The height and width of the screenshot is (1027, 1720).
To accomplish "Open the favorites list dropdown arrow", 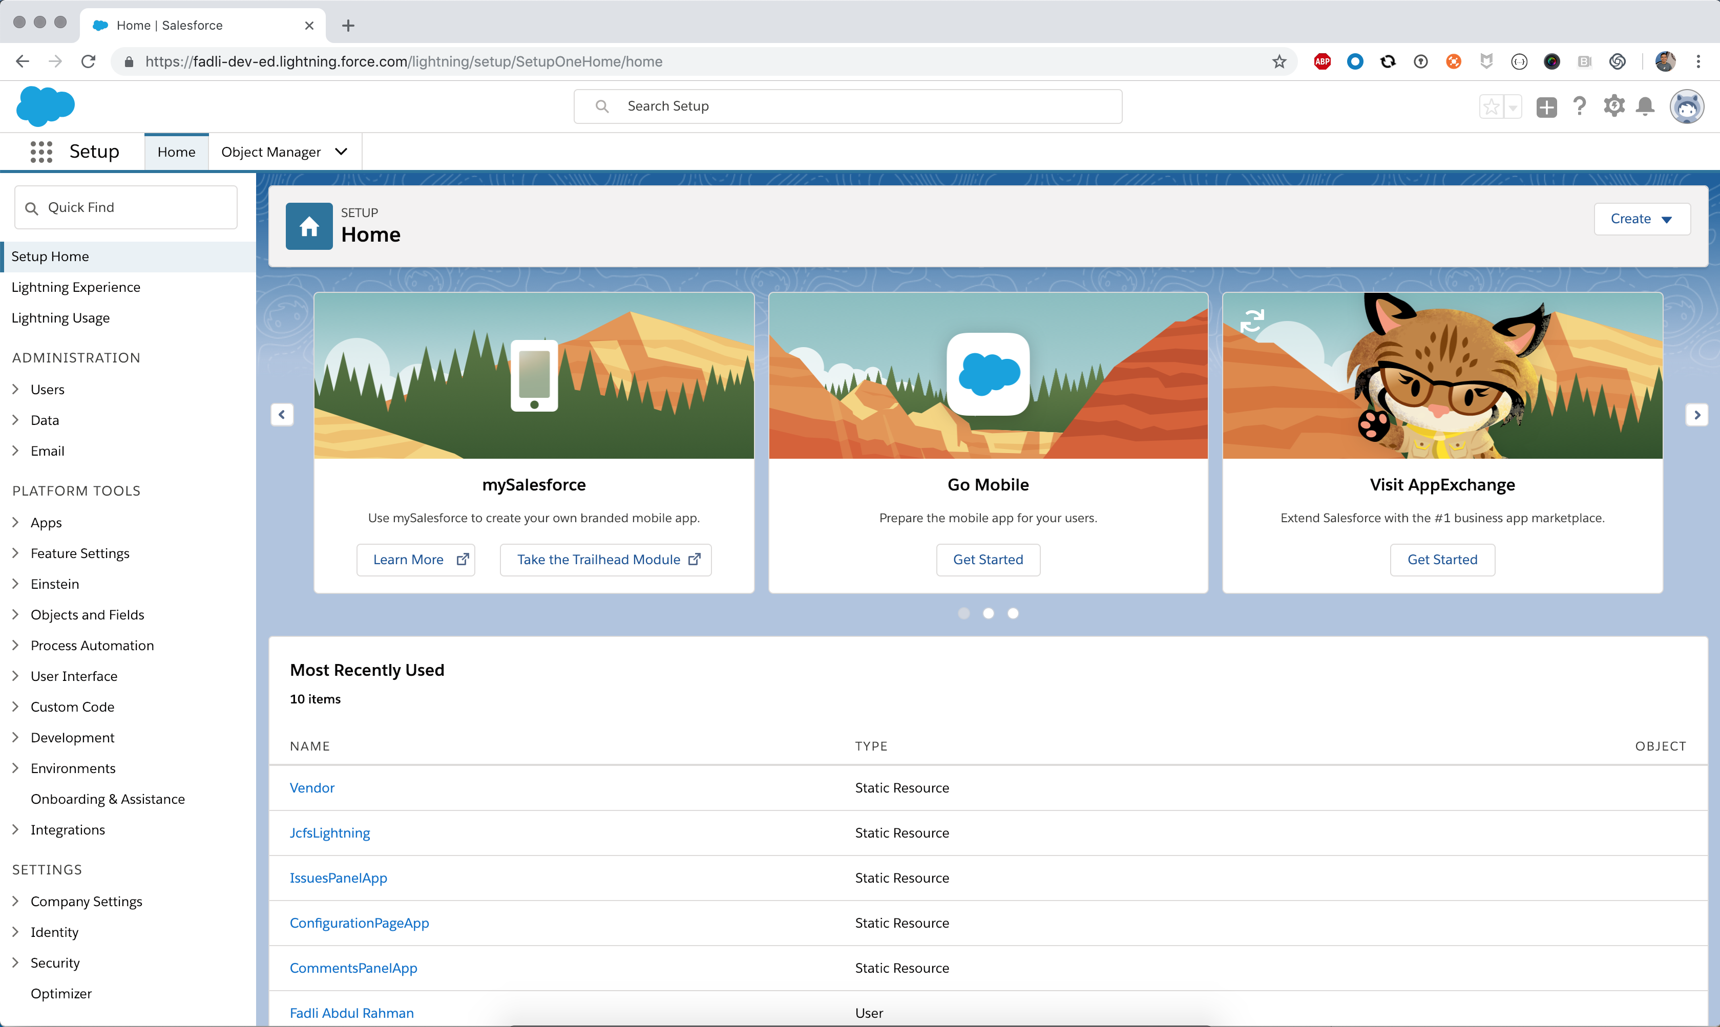I will 1513,106.
